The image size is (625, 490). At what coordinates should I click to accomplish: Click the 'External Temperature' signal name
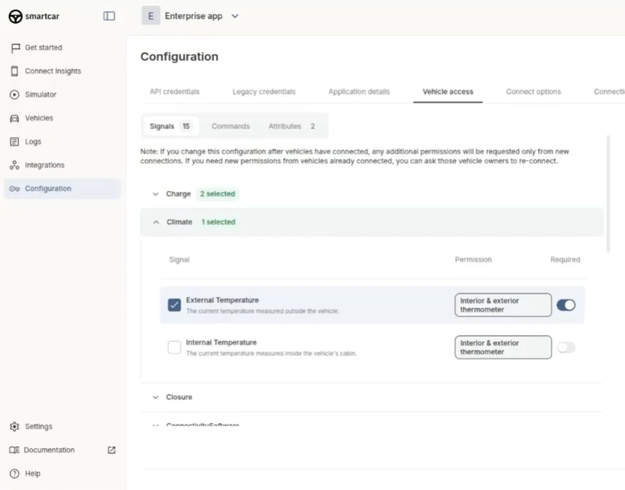222,300
